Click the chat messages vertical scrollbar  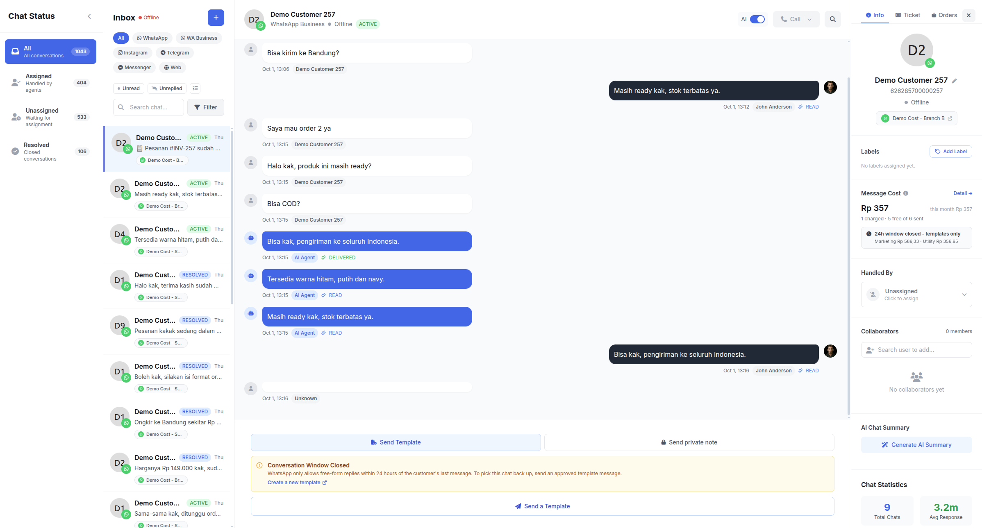click(x=848, y=246)
